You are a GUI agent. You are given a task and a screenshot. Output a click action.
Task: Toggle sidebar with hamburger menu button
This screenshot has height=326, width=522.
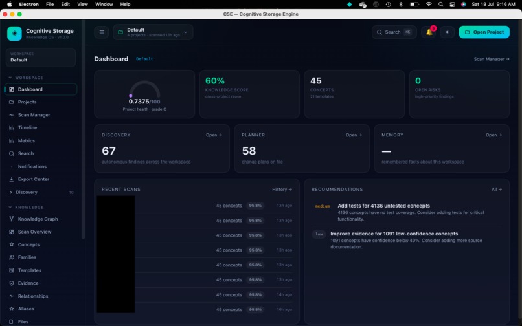[x=102, y=32]
